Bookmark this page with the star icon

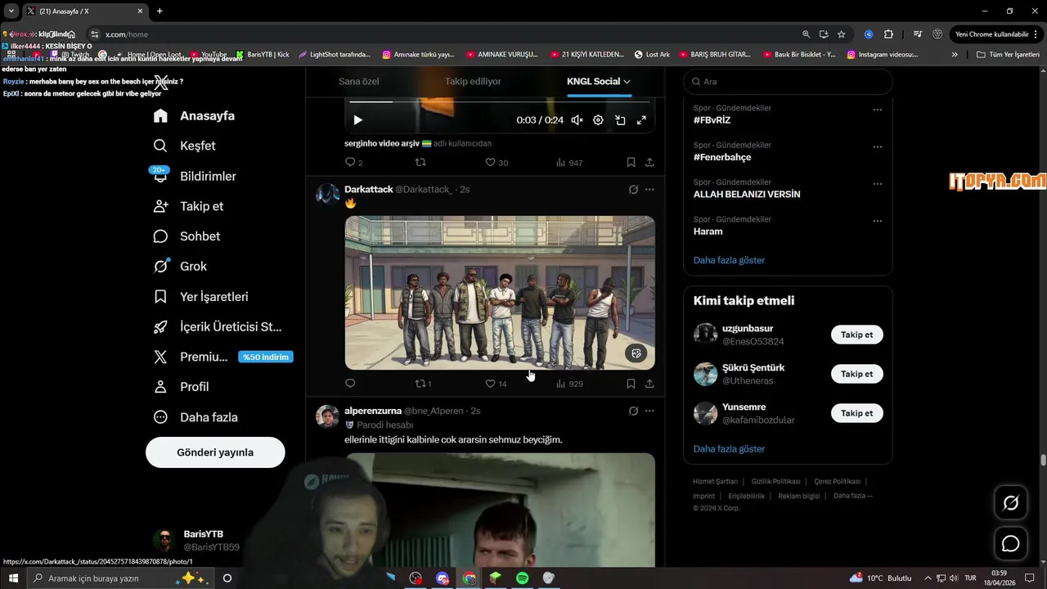click(x=841, y=34)
